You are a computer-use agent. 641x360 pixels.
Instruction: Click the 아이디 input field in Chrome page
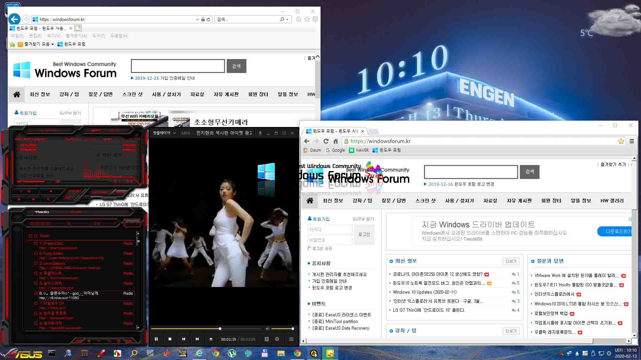330,229
